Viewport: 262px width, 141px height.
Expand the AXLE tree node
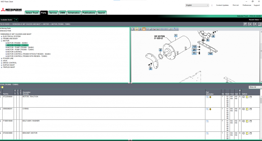(2, 61)
